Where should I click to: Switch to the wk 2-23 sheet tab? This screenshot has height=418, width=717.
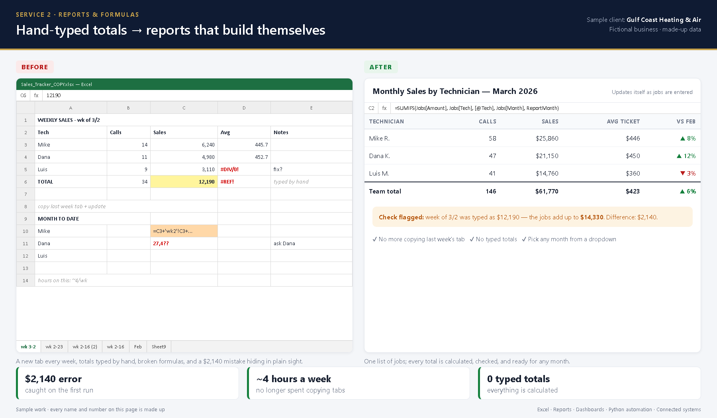pos(54,347)
